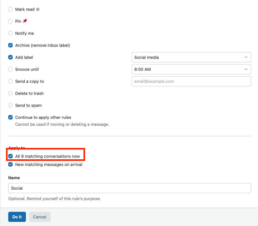The image size is (258, 226).
Task: Check the Pin option
Action: pyautogui.click(x=10, y=21)
